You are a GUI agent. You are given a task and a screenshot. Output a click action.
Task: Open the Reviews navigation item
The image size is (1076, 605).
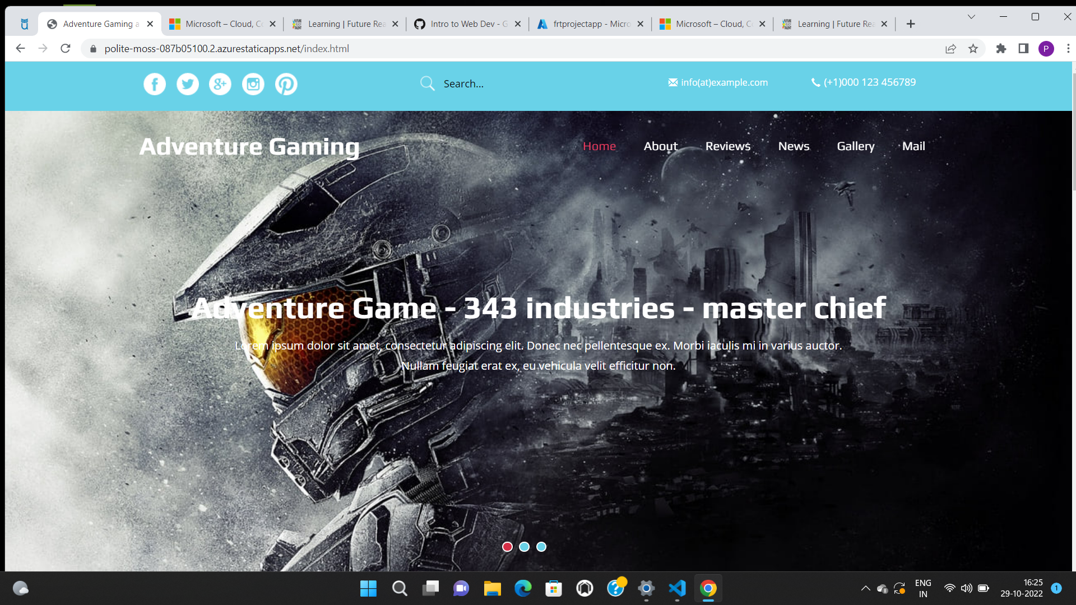tap(727, 146)
